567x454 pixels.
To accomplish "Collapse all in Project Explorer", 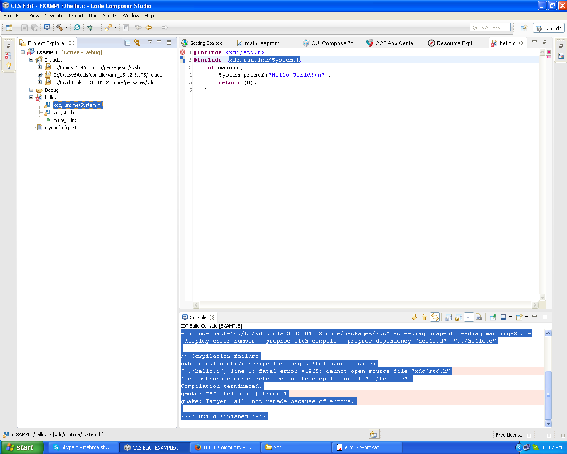I will point(128,43).
